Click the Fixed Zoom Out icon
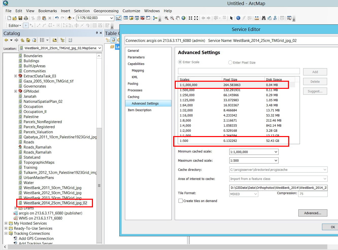 pyautogui.click(x=196, y=18)
